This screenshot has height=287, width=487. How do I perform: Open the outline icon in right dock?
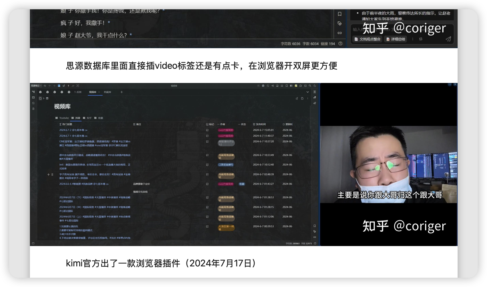point(315,92)
